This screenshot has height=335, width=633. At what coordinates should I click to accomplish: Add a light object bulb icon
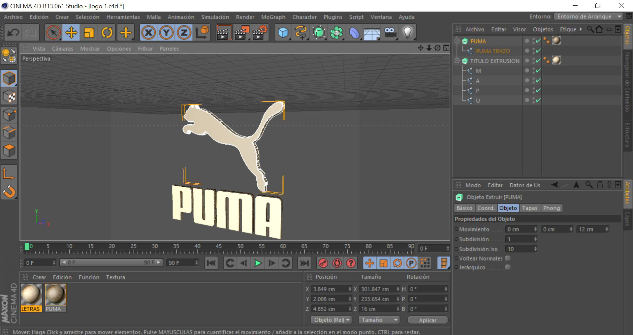tap(408, 33)
